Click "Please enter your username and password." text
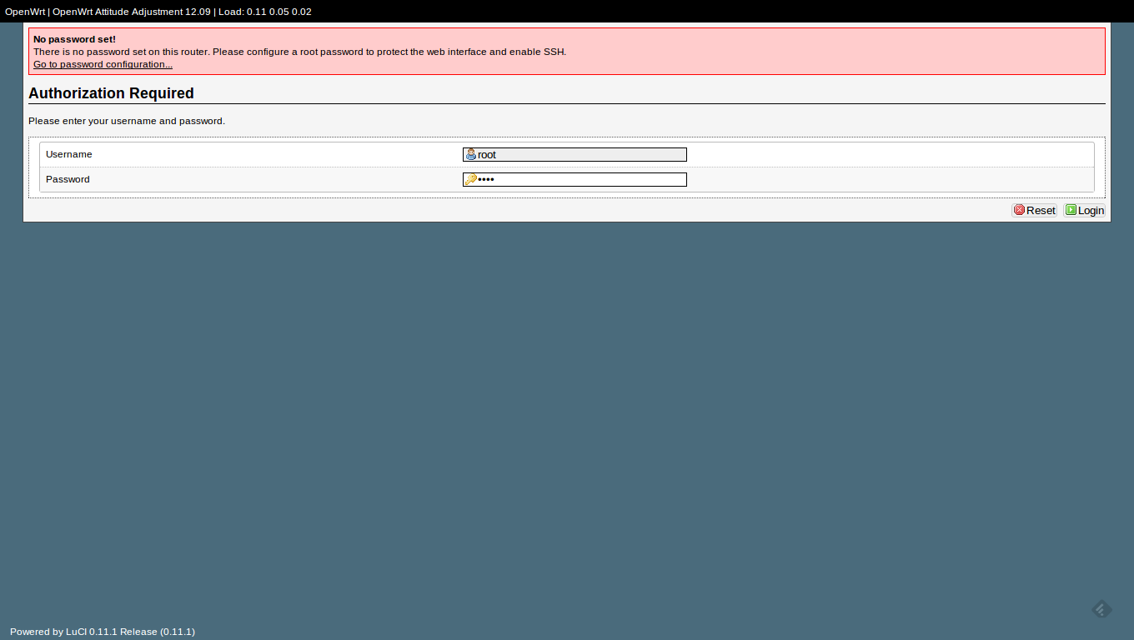The height and width of the screenshot is (640, 1134). pyautogui.click(x=127, y=121)
